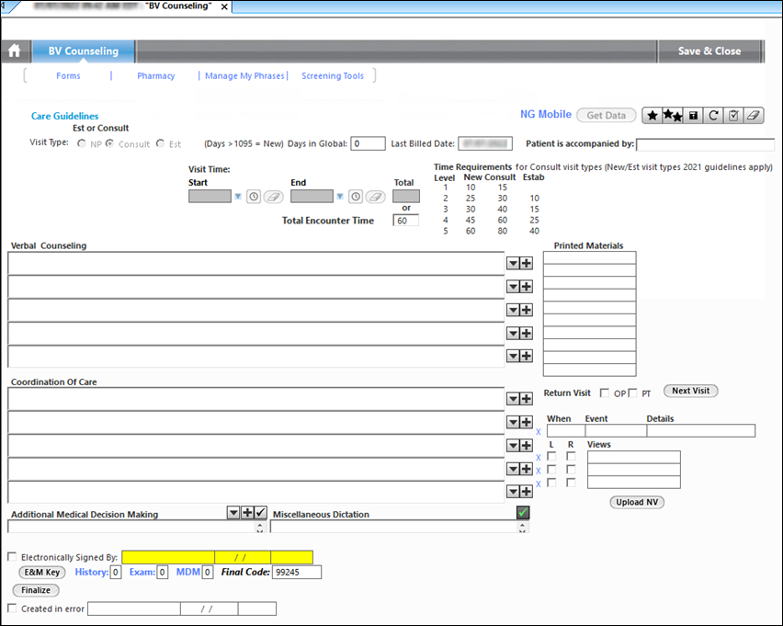Viewport: 783px width, 626px height.
Task: Click the Patient is accompanied by field
Action: coord(705,144)
